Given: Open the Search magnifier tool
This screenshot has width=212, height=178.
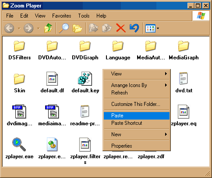Looking at the screenshot, I should [x=64, y=28].
